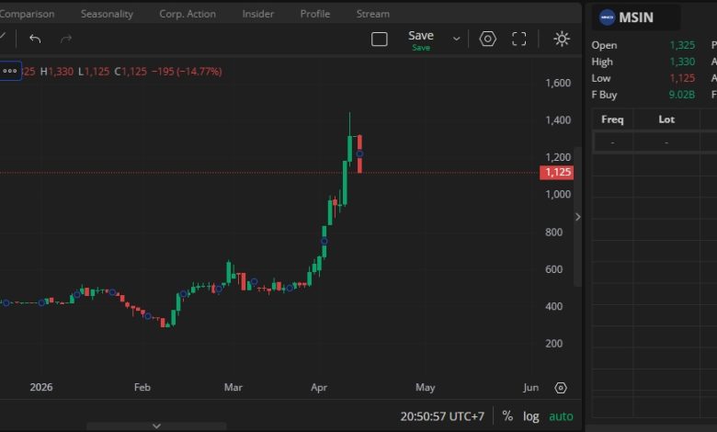Click the last red candlestick
Viewport: 717px width, 432px height.
359,153
